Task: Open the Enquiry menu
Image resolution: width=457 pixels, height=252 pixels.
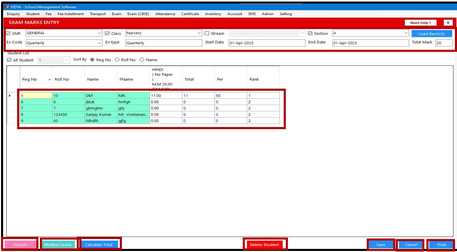Action: [13, 14]
